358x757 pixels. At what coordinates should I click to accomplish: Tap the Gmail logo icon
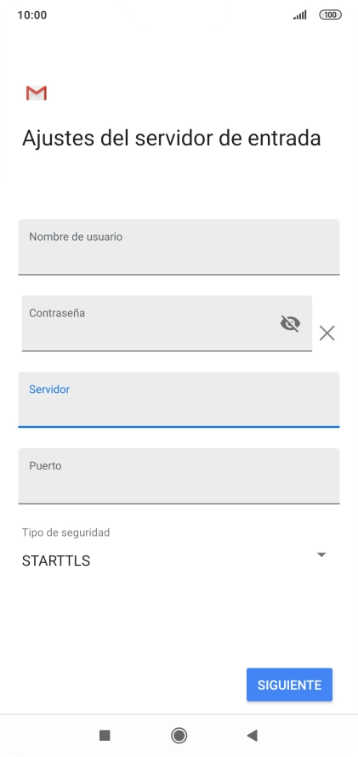point(37,94)
